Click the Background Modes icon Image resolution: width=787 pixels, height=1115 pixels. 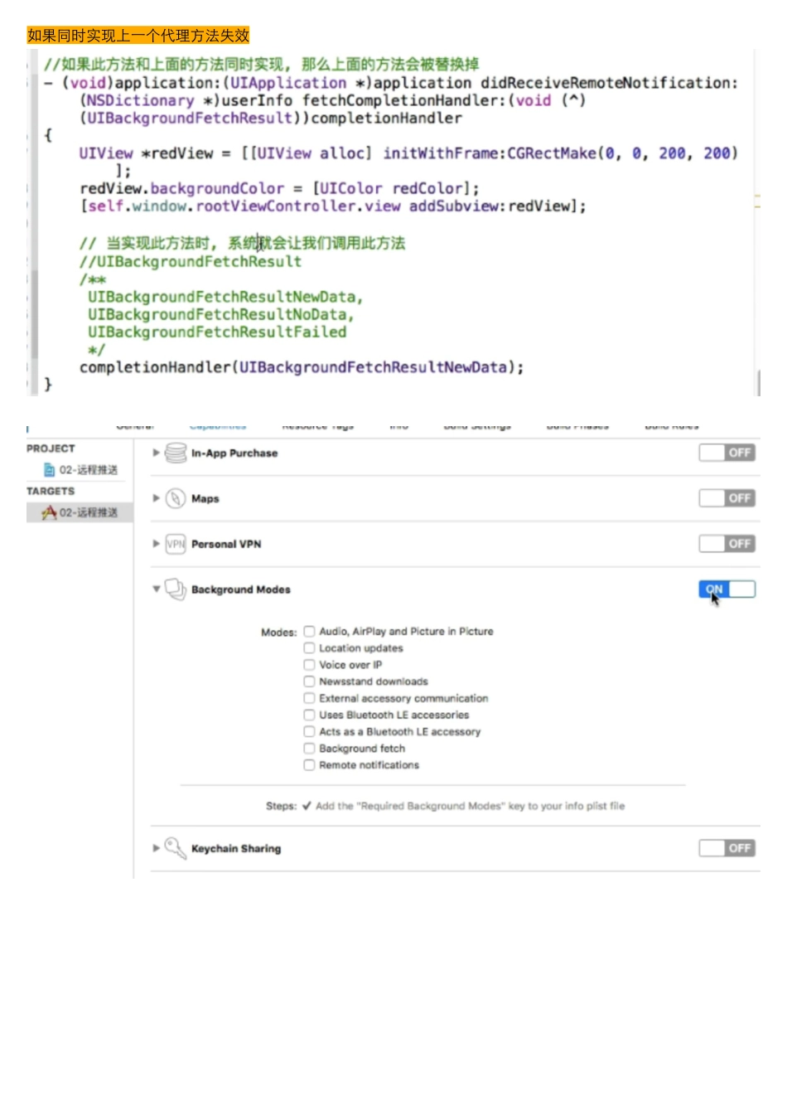point(176,589)
